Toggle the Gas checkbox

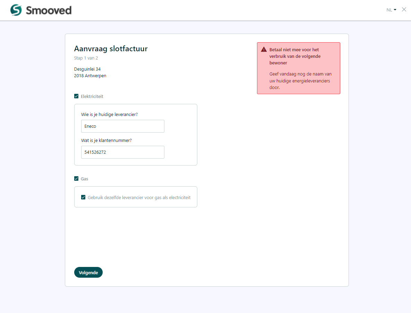pyautogui.click(x=76, y=179)
